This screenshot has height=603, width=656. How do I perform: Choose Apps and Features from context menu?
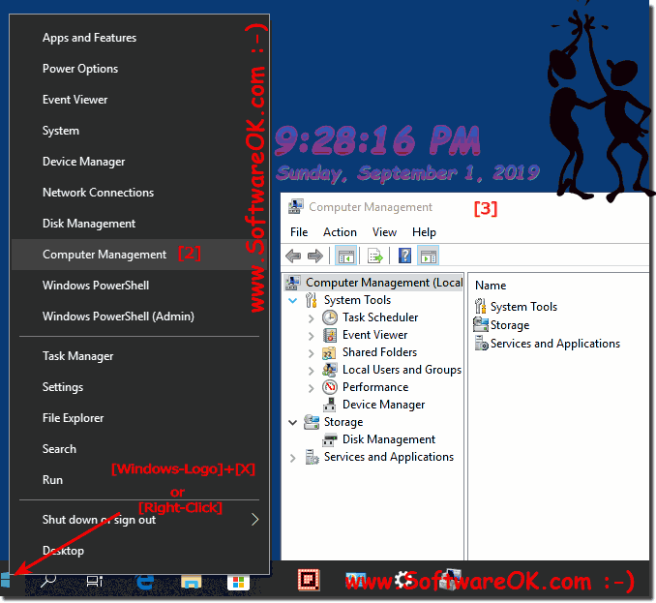(139, 38)
